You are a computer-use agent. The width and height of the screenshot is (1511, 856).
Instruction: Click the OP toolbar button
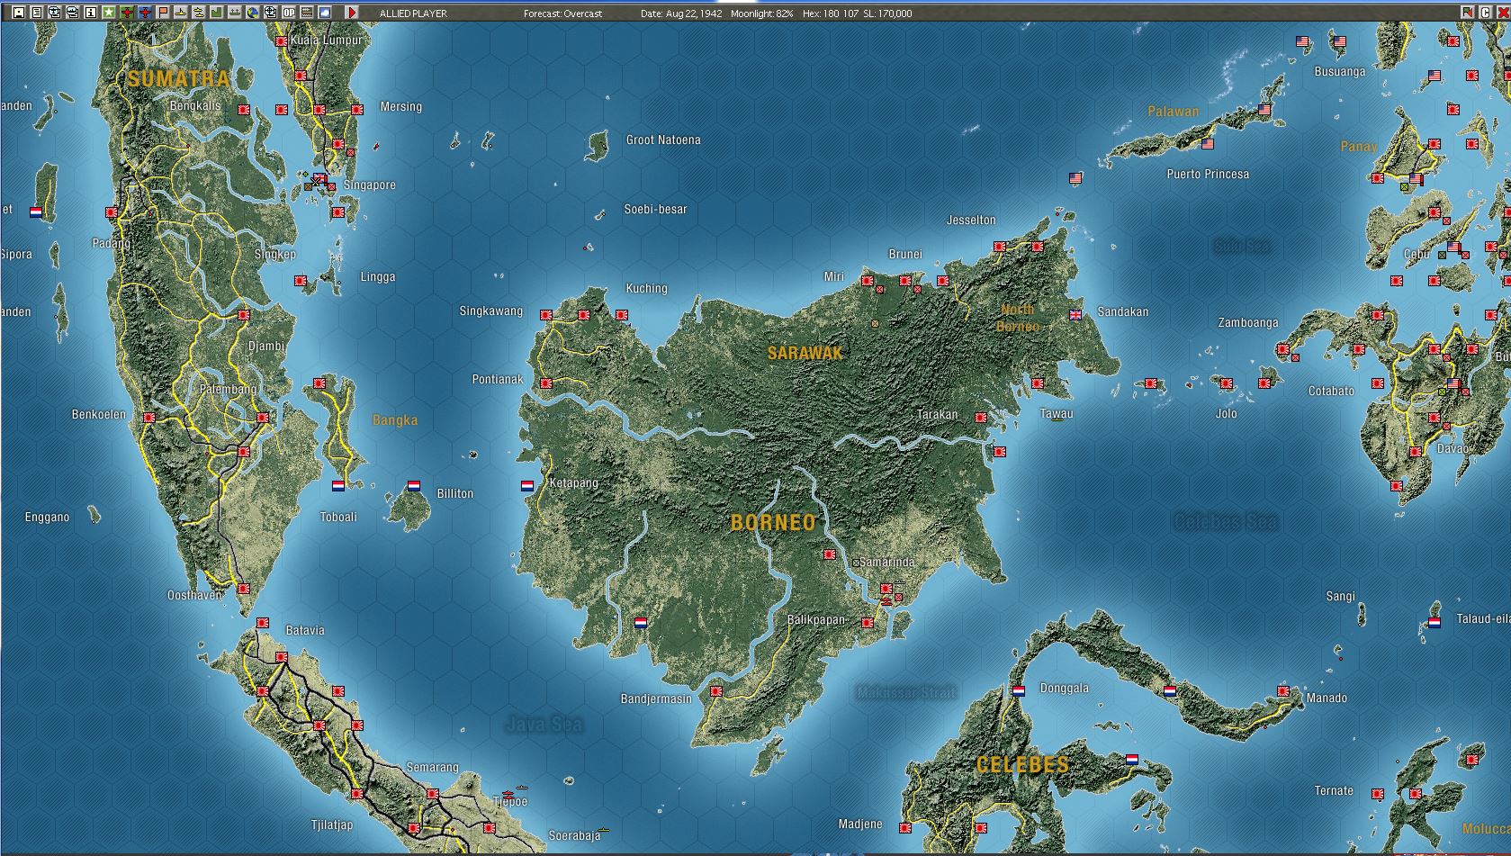click(x=289, y=13)
